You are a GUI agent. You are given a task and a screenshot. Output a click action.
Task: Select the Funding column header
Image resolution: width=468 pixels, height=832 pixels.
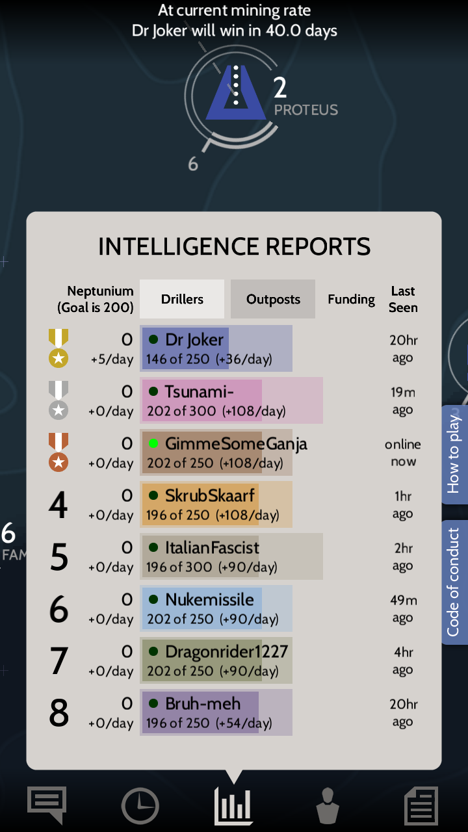coord(351,299)
